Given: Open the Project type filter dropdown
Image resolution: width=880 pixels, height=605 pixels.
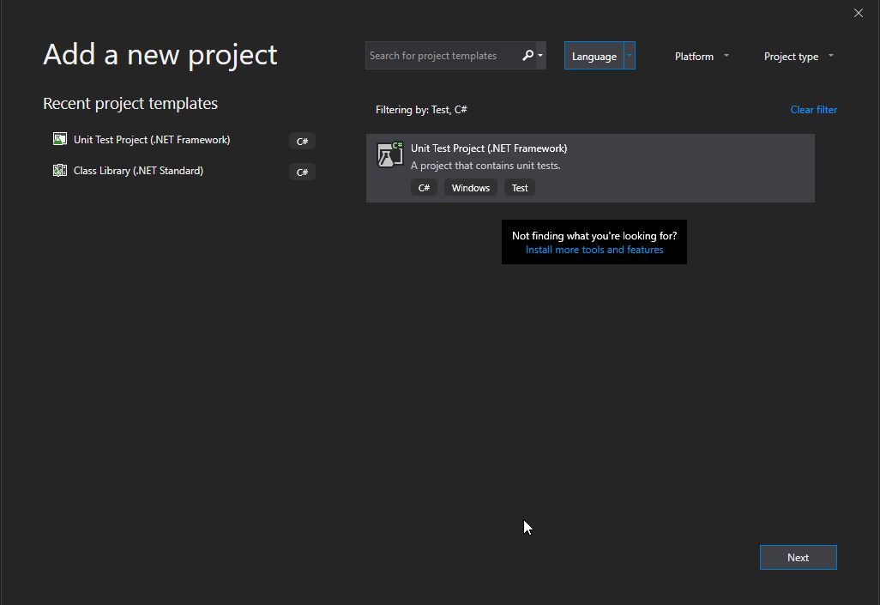Looking at the screenshot, I should tap(797, 55).
